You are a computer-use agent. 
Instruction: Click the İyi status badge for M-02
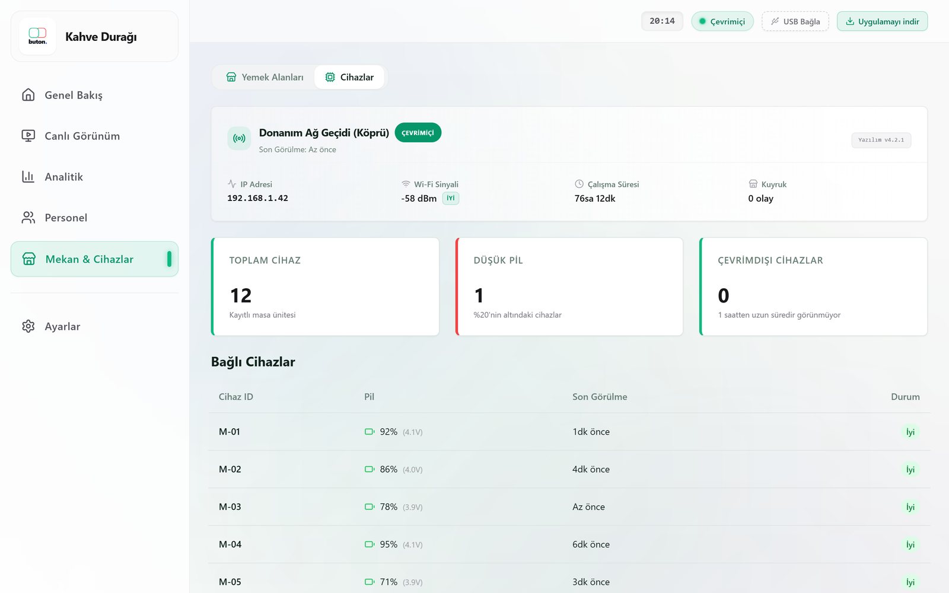tap(910, 469)
